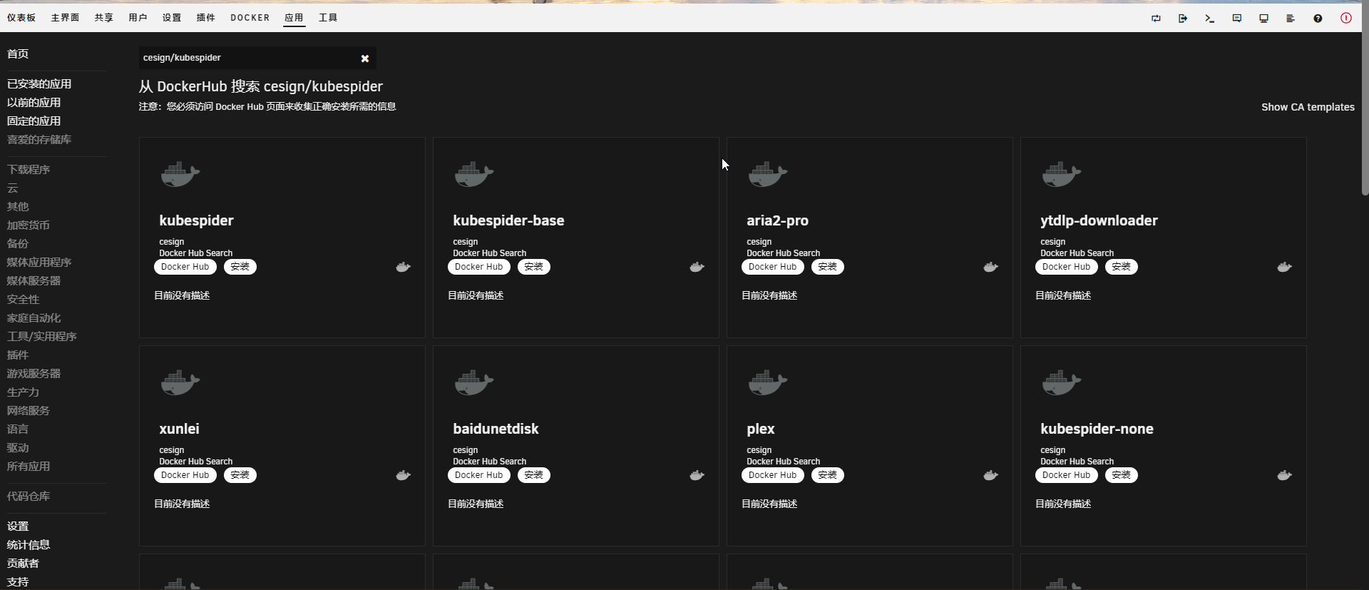Open the 仪表板 menu item
1369x590 pixels.
click(x=21, y=18)
